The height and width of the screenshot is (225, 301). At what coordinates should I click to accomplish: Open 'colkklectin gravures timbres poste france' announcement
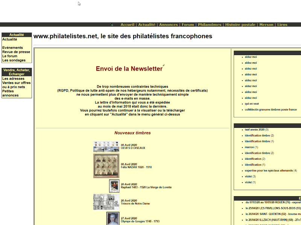coord(271,109)
